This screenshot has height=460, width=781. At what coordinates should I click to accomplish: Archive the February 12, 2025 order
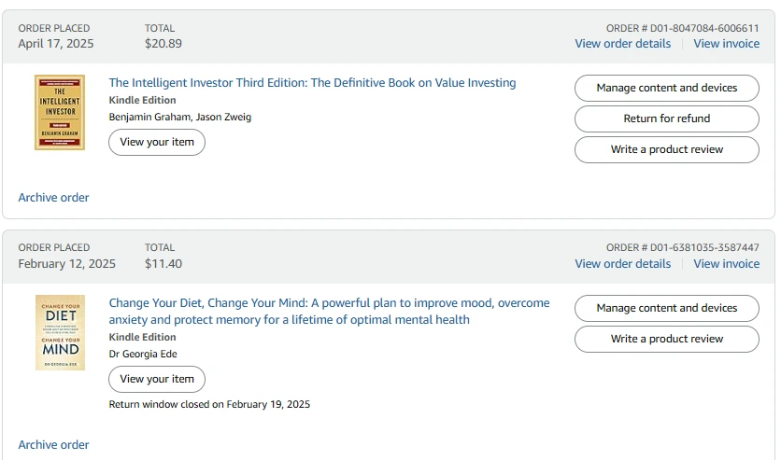(54, 444)
